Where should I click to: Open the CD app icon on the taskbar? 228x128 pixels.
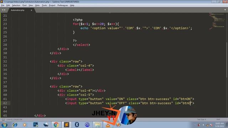(87, 125)
